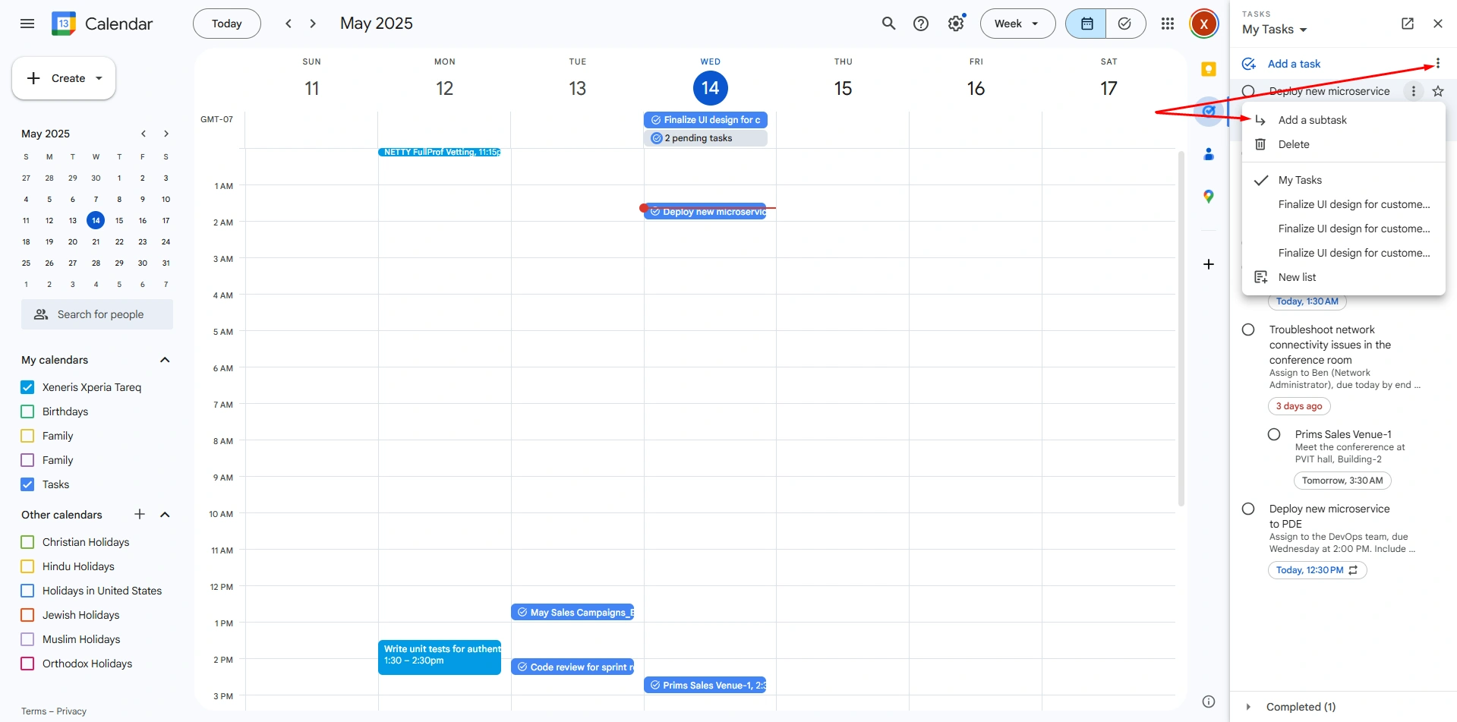Uncheck the Tasks calendar
Image resolution: width=1457 pixels, height=722 pixels.
[28, 484]
